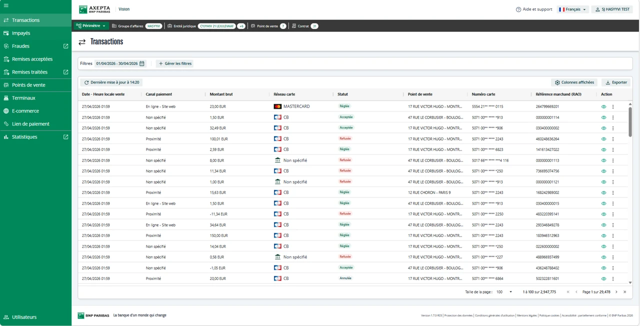Click Gérer les filtres button
This screenshot has width=640, height=326.
(175, 63)
